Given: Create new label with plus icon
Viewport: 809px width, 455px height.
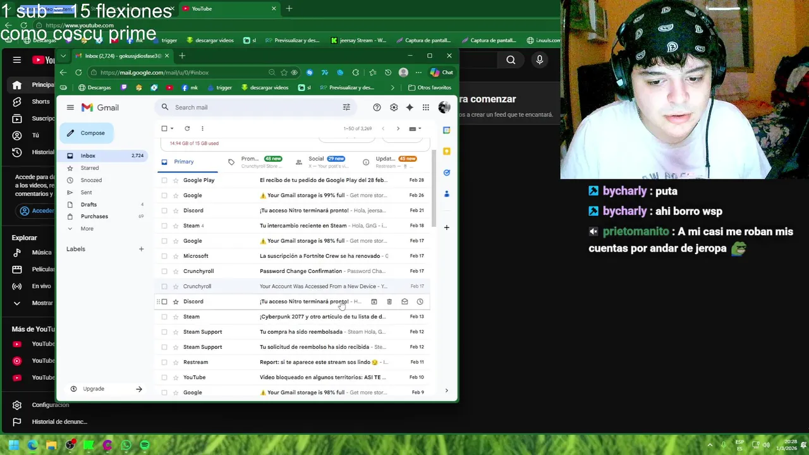Looking at the screenshot, I should [141, 249].
